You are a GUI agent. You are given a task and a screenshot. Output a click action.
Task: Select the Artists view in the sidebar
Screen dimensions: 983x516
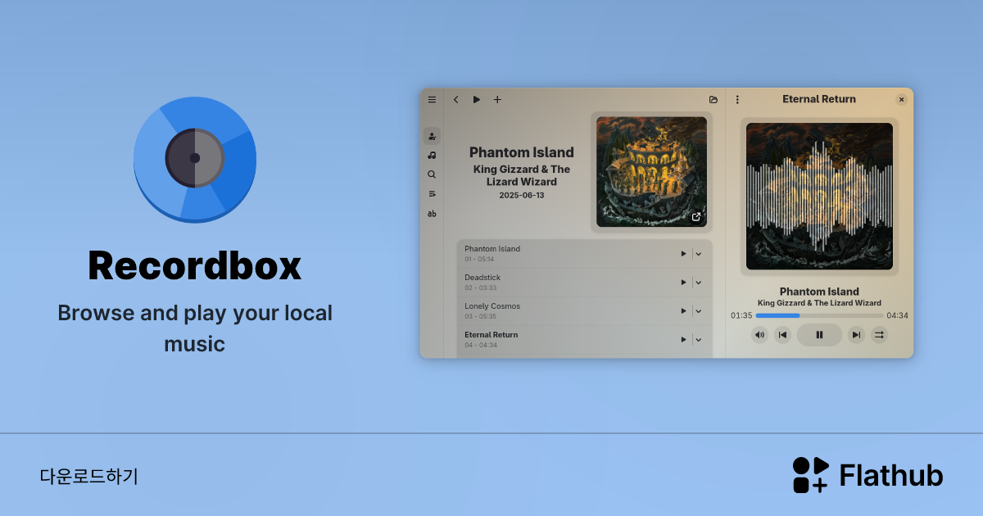pyautogui.click(x=432, y=135)
